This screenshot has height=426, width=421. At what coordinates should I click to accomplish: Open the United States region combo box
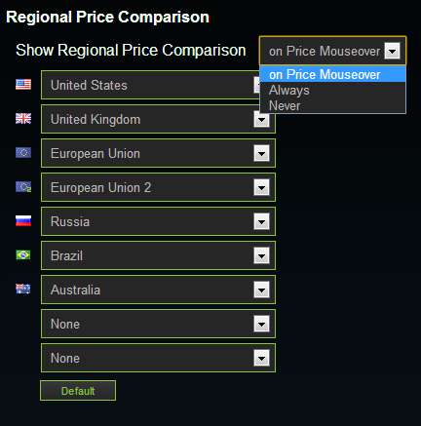150,85
